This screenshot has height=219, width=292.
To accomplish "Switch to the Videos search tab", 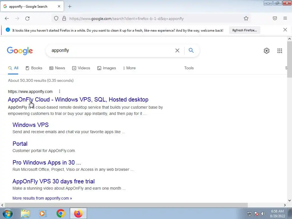I will pyautogui.click(x=81, y=68).
